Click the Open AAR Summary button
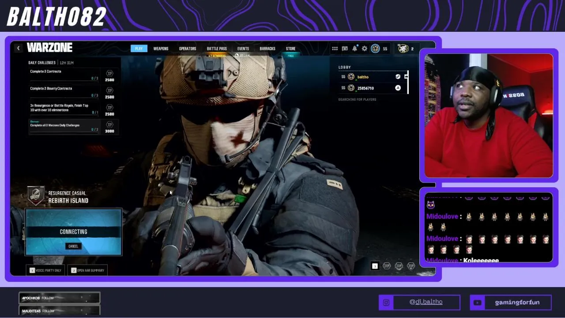Screen dimensions: 565x318 coord(87,270)
